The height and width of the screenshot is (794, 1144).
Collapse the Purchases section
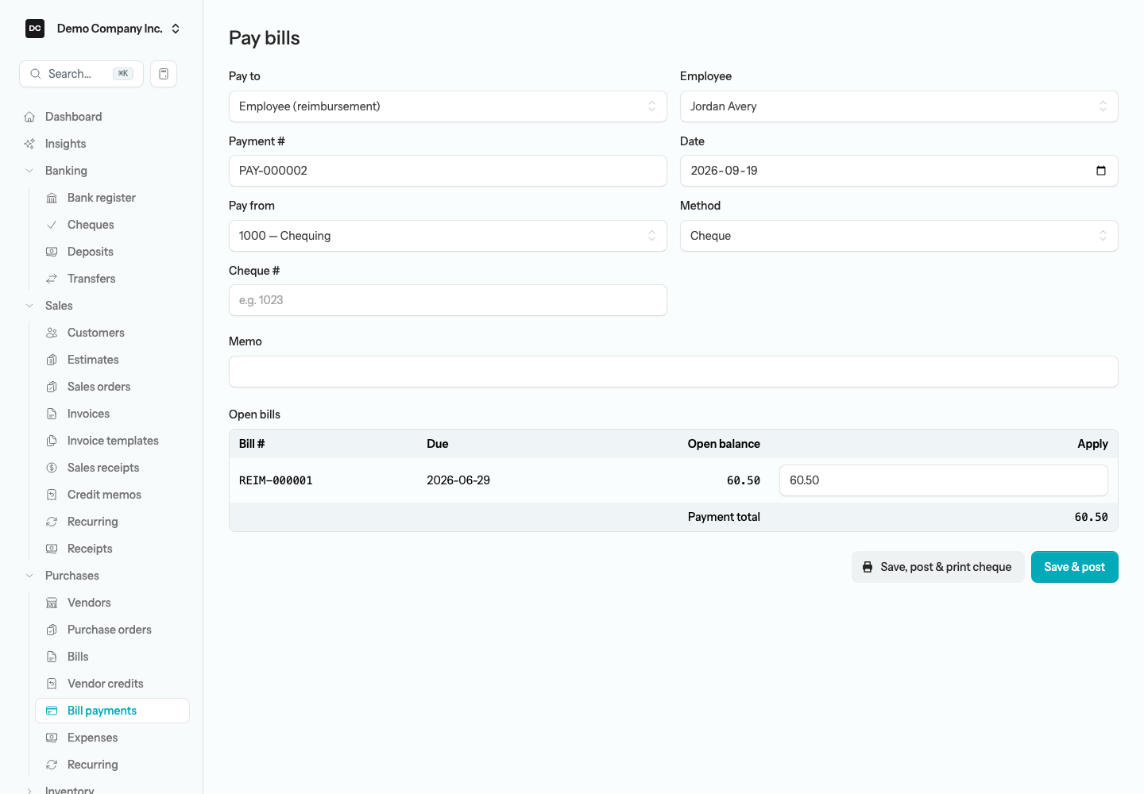[x=29, y=576]
